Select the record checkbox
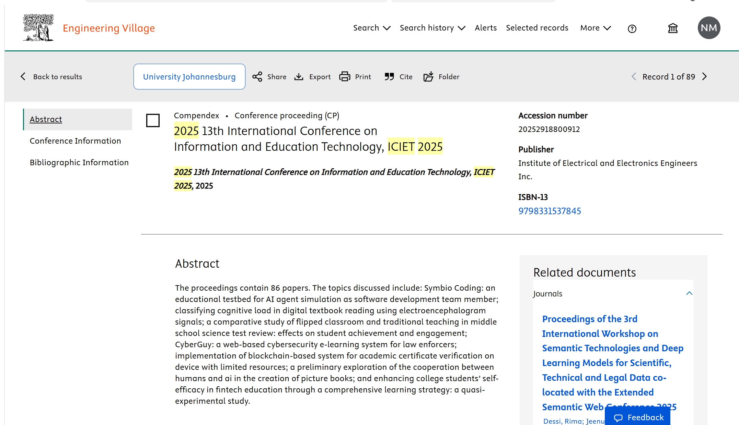 click(x=153, y=120)
